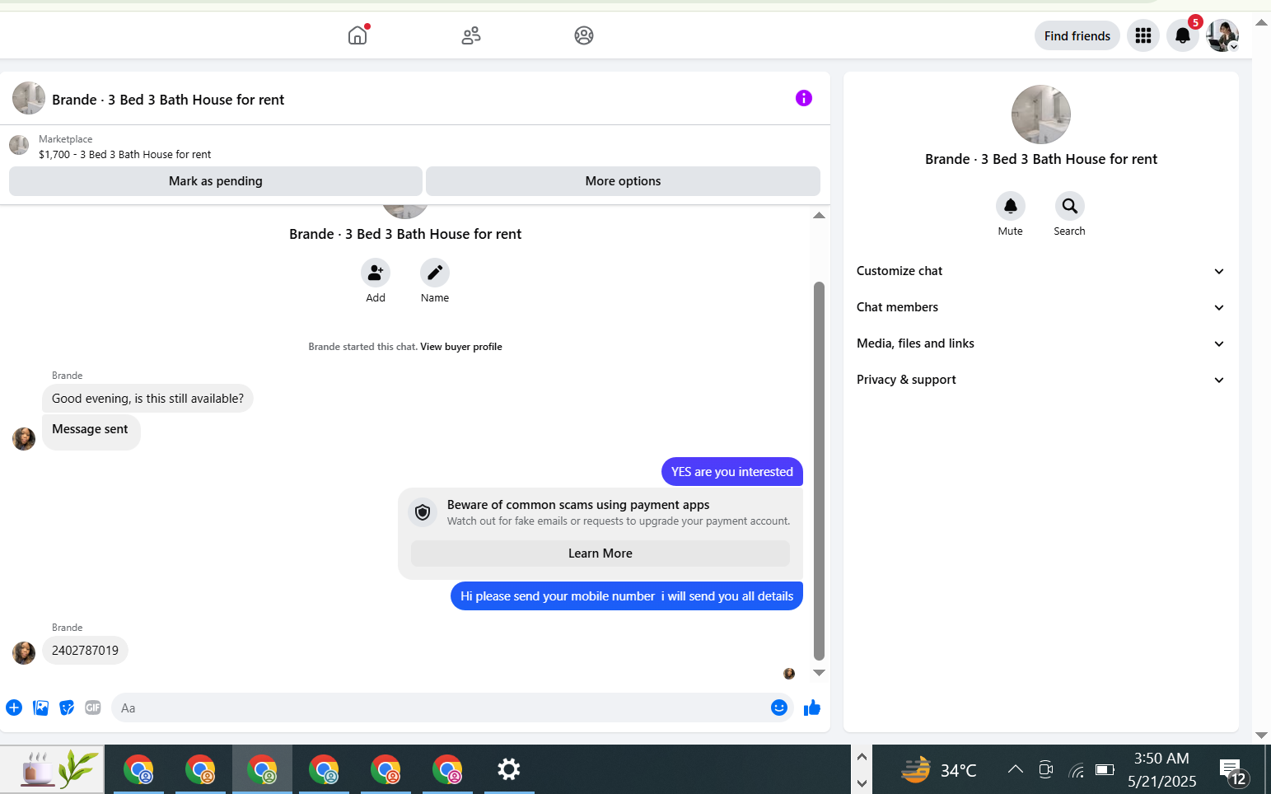Expand the Customize chat section
Image resolution: width=1271 pixels, height=794 pixels.
click(1041, 271)
